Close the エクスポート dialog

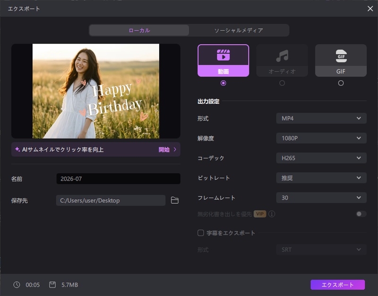coord(370,8)
